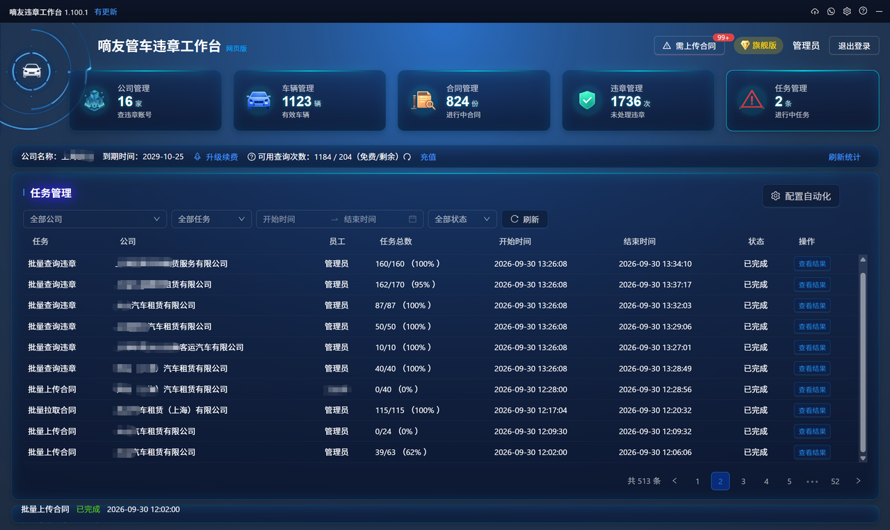Viewport: 890px width, 530px height.
Task: View result for the 10/10 task row
Action: tap(812, 347)
